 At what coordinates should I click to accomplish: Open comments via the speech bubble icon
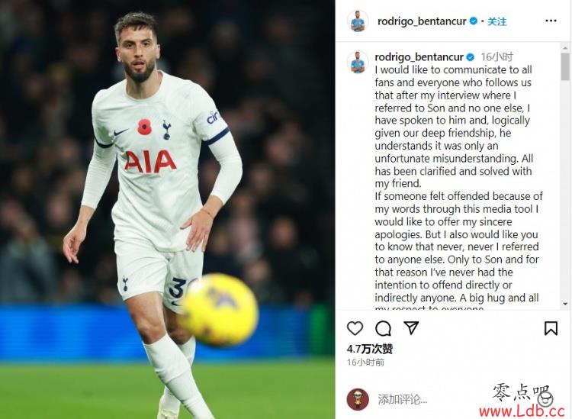coord(383,328)
